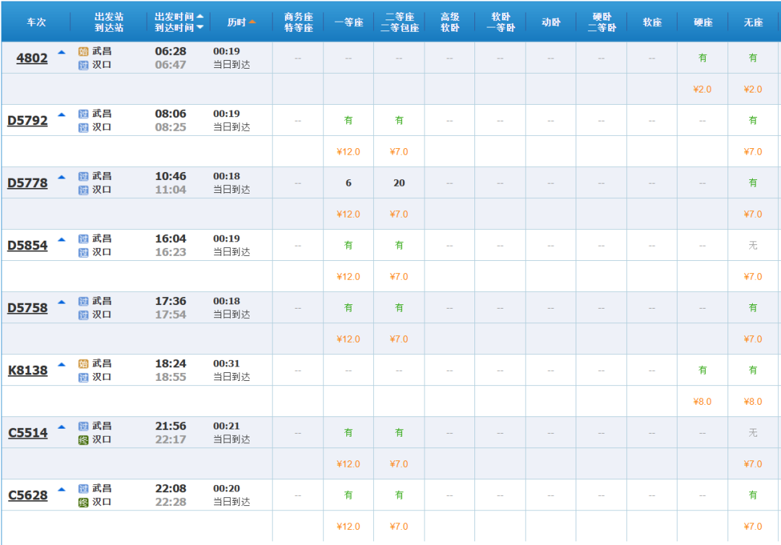The height and width of the screenshot is (545, 781).
Task: Click the pass-through icon beside 武昌 for train D5792
Action: 83,114
